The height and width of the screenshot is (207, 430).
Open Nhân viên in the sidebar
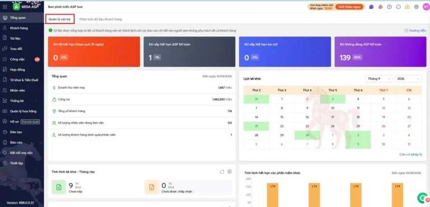22,90
